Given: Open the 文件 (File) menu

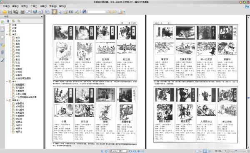Looking at the screenshot, I should [x=6, y=6].
